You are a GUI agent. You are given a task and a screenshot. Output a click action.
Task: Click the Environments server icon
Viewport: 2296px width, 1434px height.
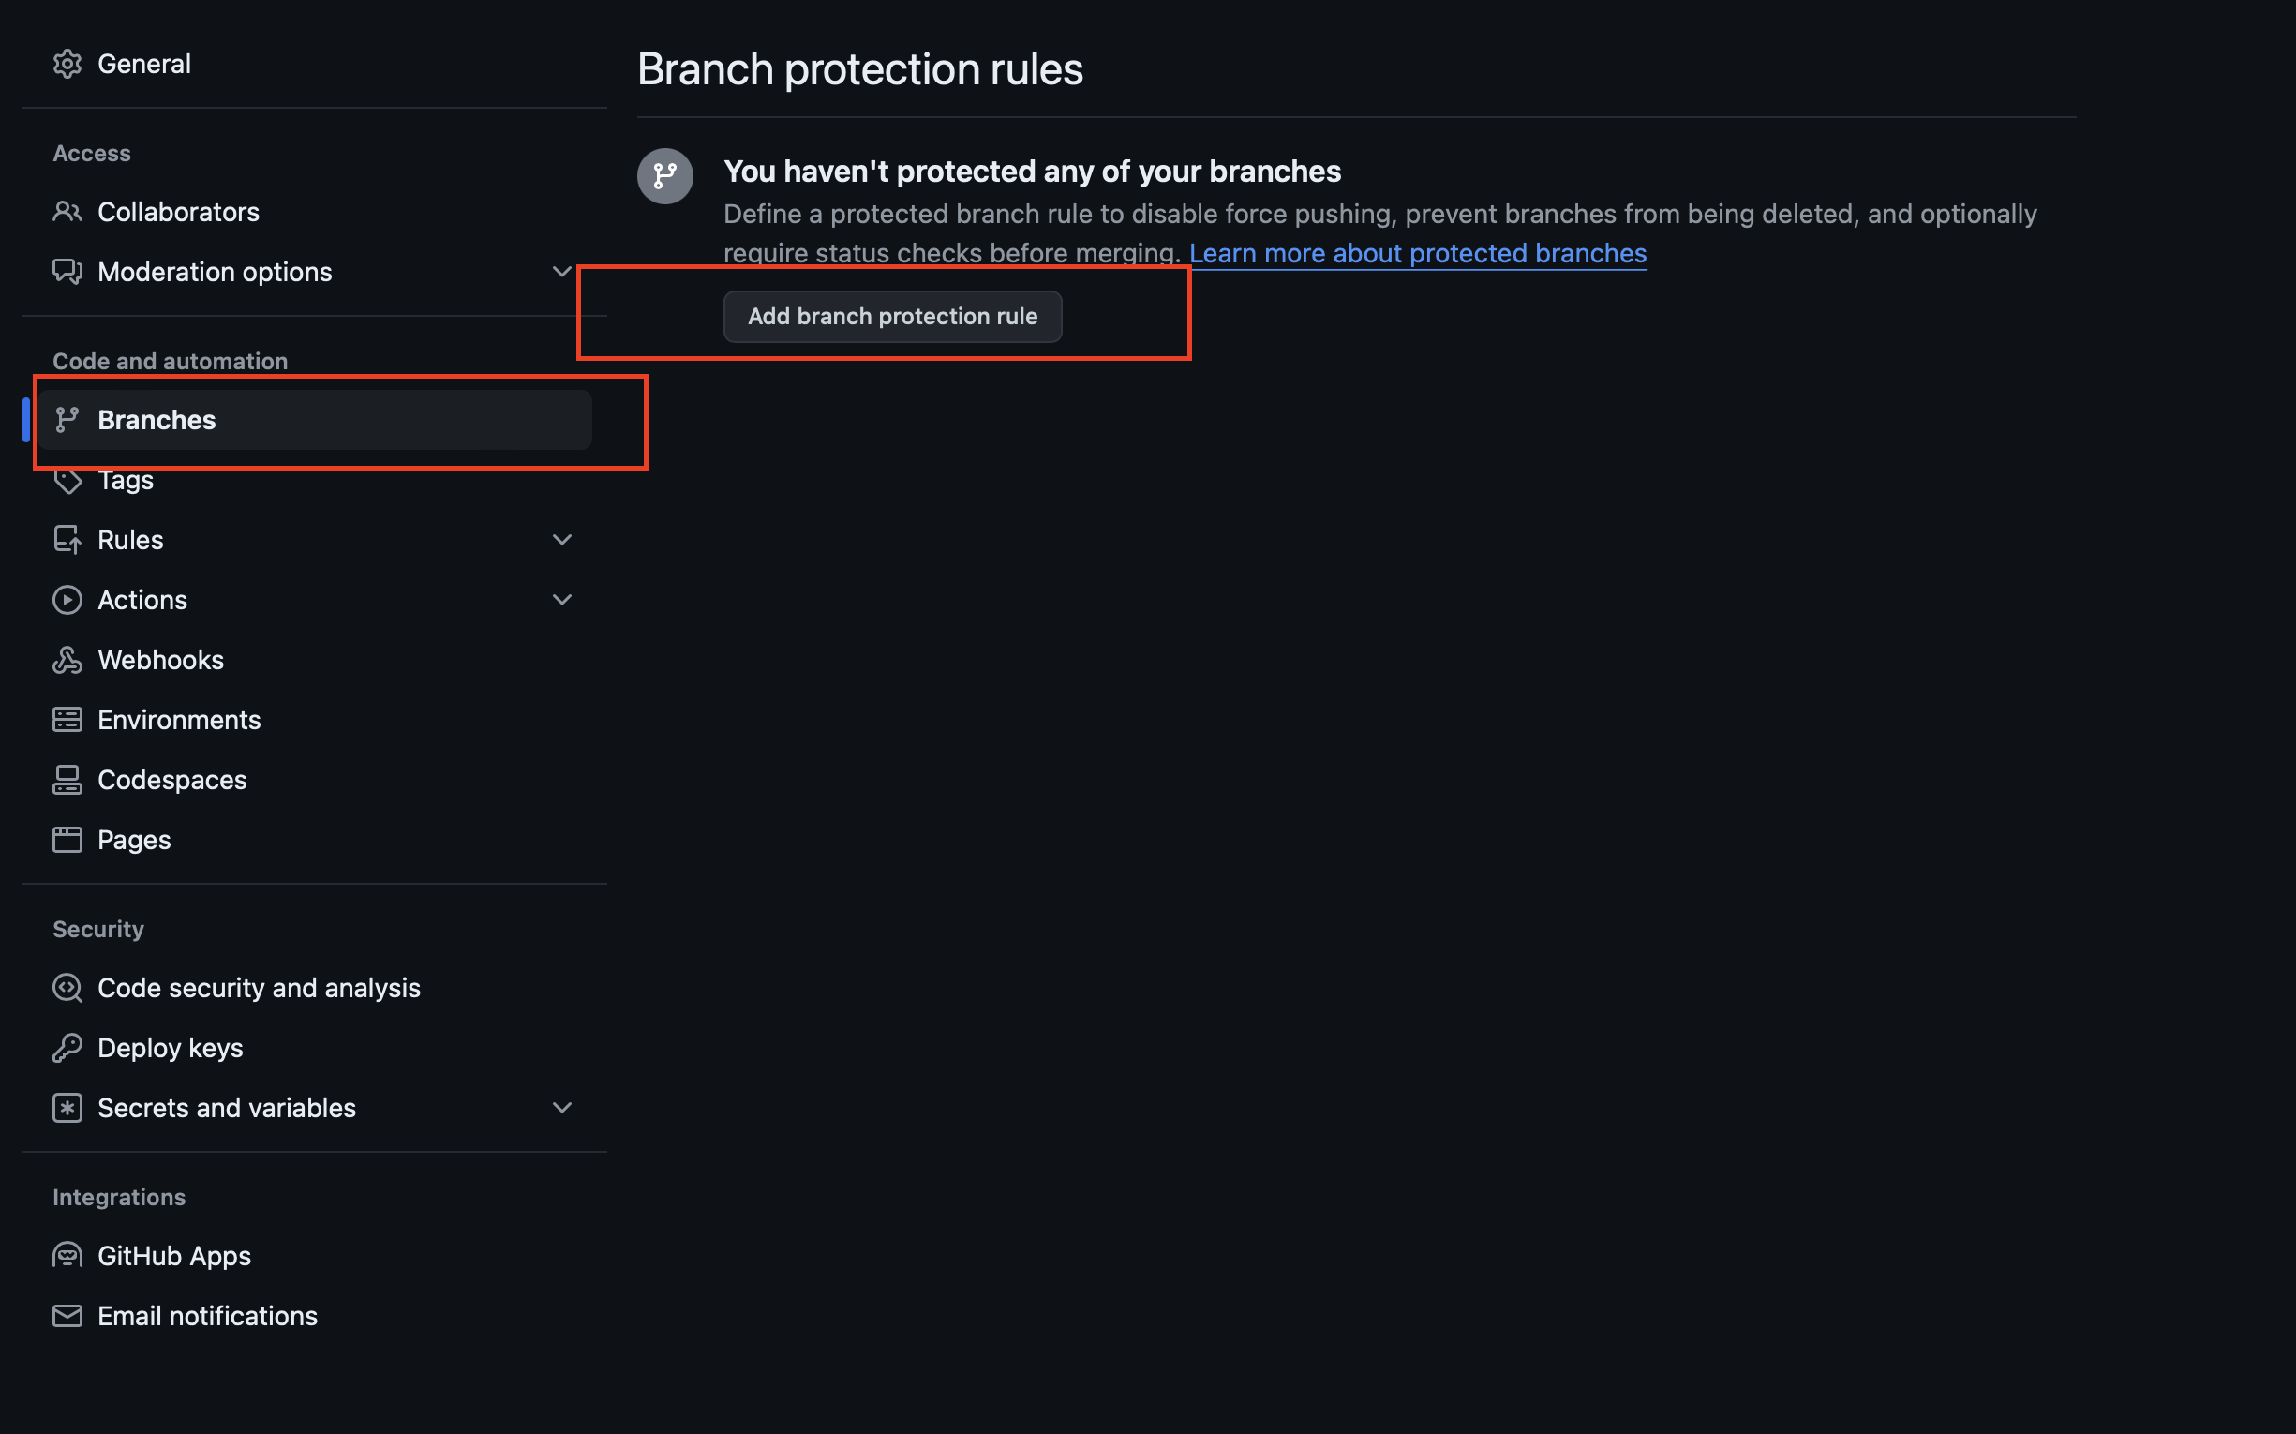[67, 720]
